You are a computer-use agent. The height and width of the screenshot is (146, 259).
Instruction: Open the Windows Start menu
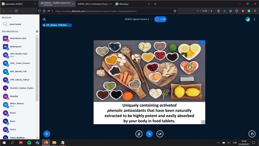click(x=4, y=143)
